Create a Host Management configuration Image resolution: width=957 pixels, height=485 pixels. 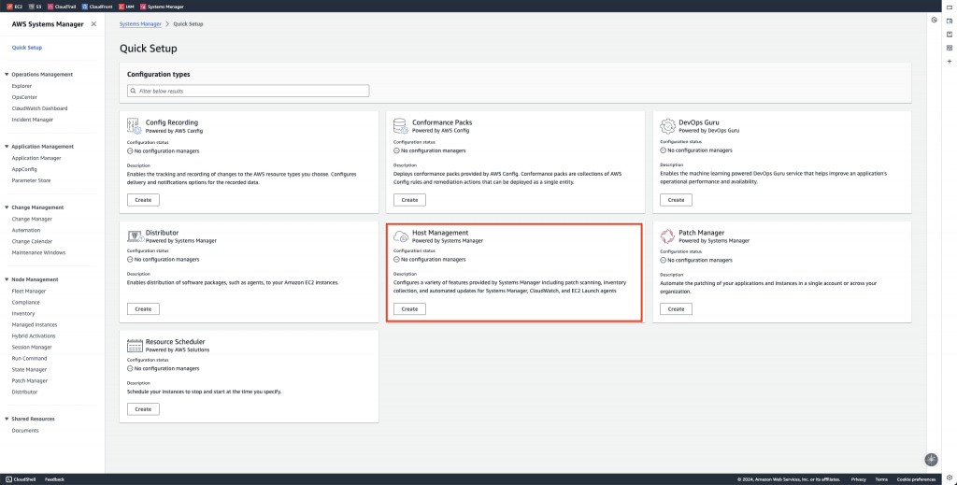[409, 309]
